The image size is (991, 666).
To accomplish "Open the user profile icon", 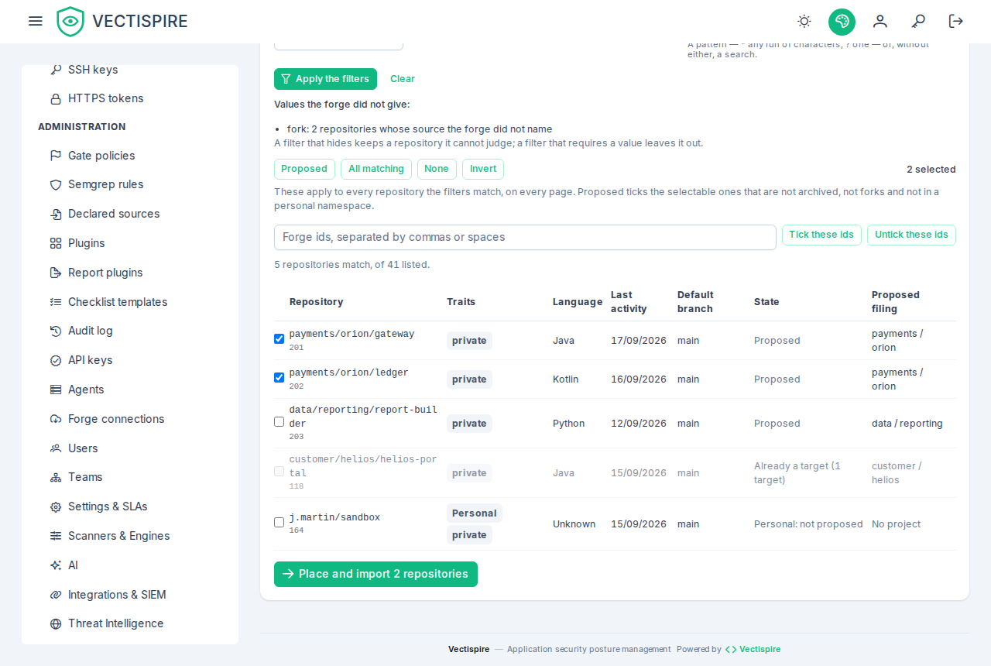I will pos(880,21).
